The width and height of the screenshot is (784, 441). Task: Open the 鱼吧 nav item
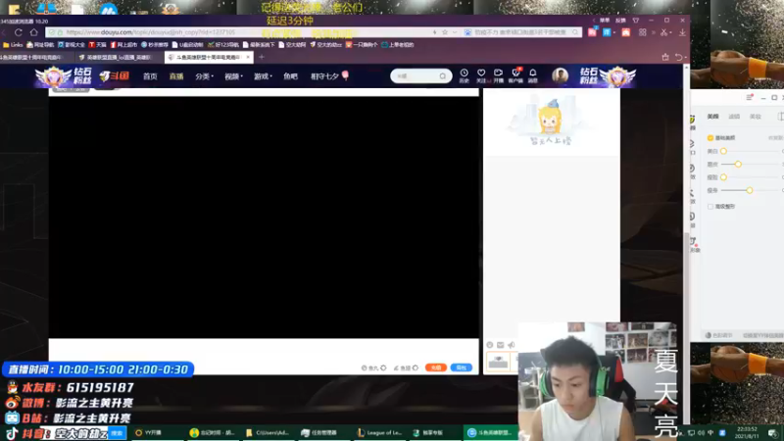coord(290,76)
